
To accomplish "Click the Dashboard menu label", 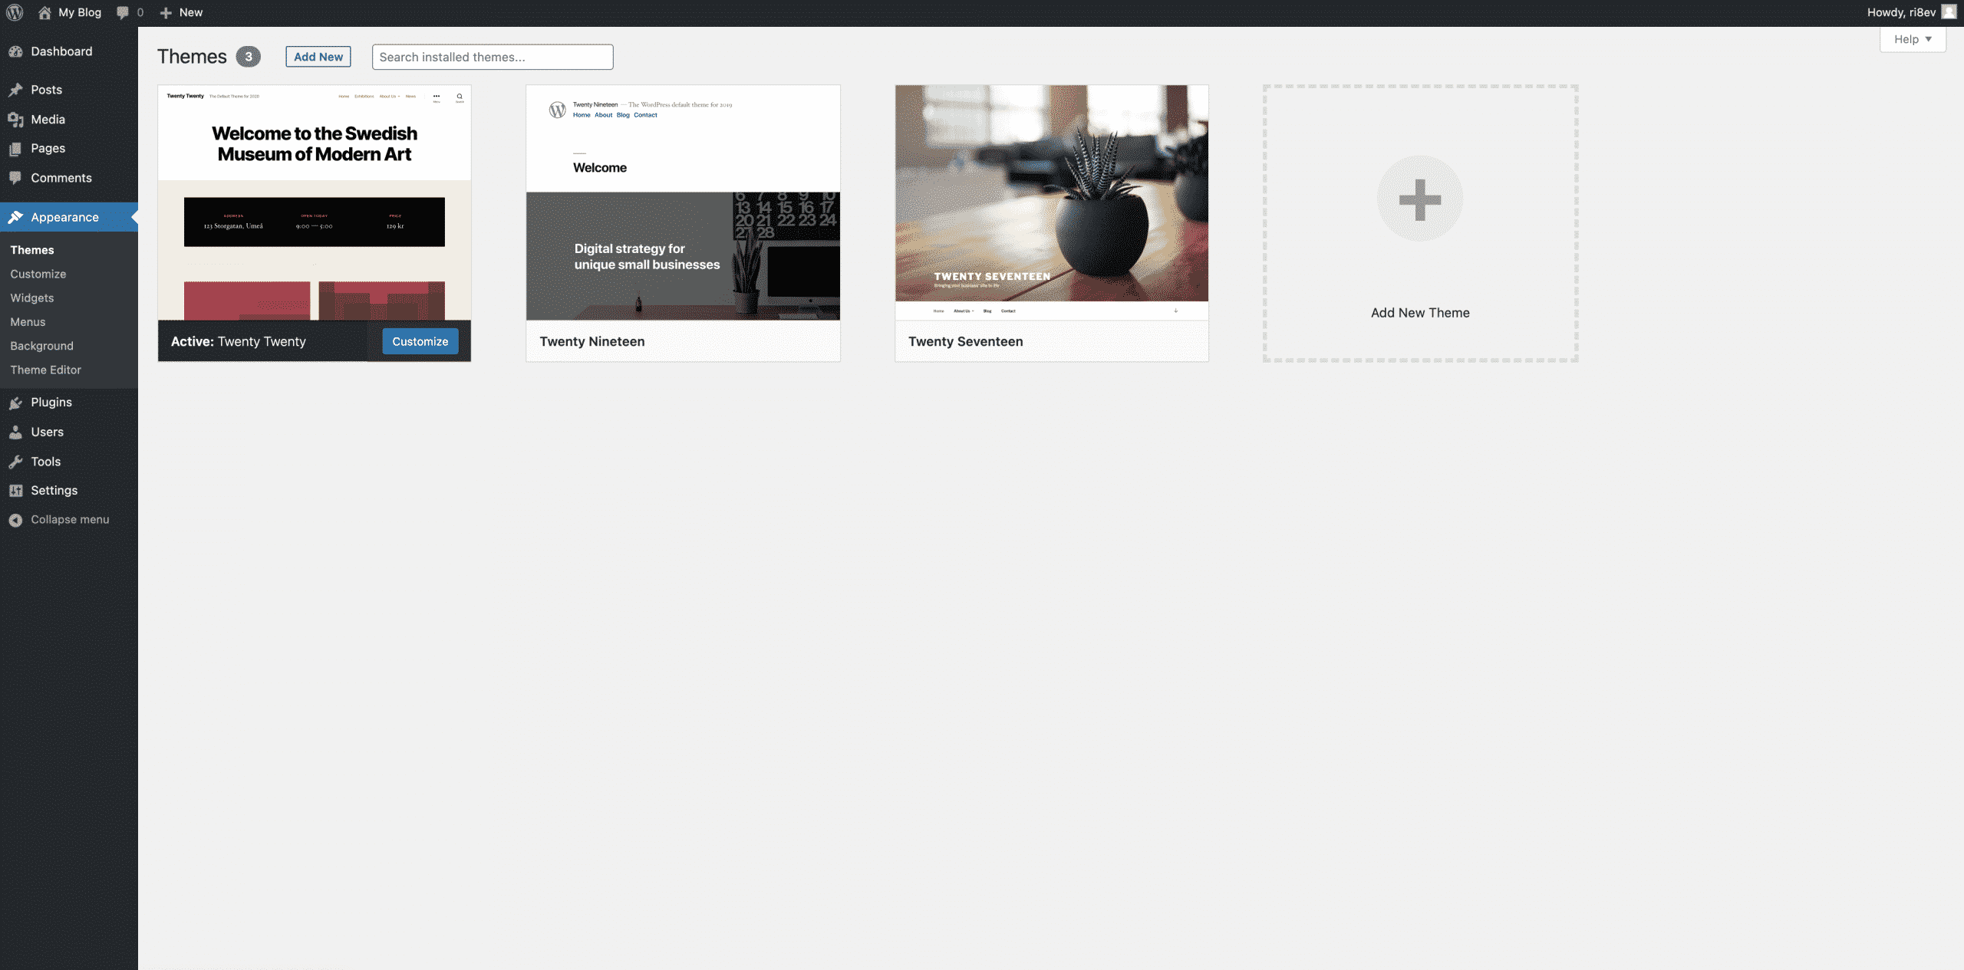I will coord(61,51).
